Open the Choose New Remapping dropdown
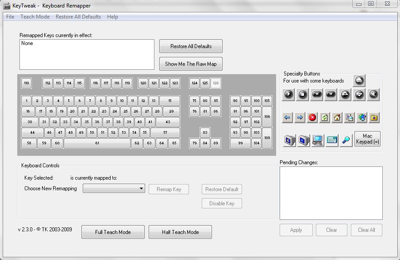Viewport: 400px width, 260px height. 114,188
